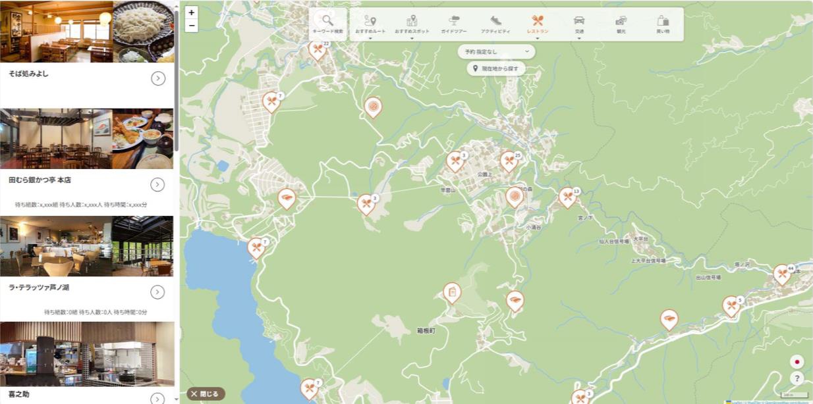The image size is (813, 404).
Task: Close the list panel with 閉じる button
Action: click(x=206, y=394)
